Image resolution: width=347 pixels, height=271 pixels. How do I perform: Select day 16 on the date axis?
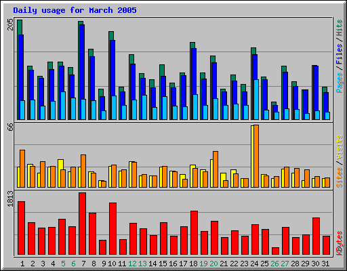coord(173,264)
